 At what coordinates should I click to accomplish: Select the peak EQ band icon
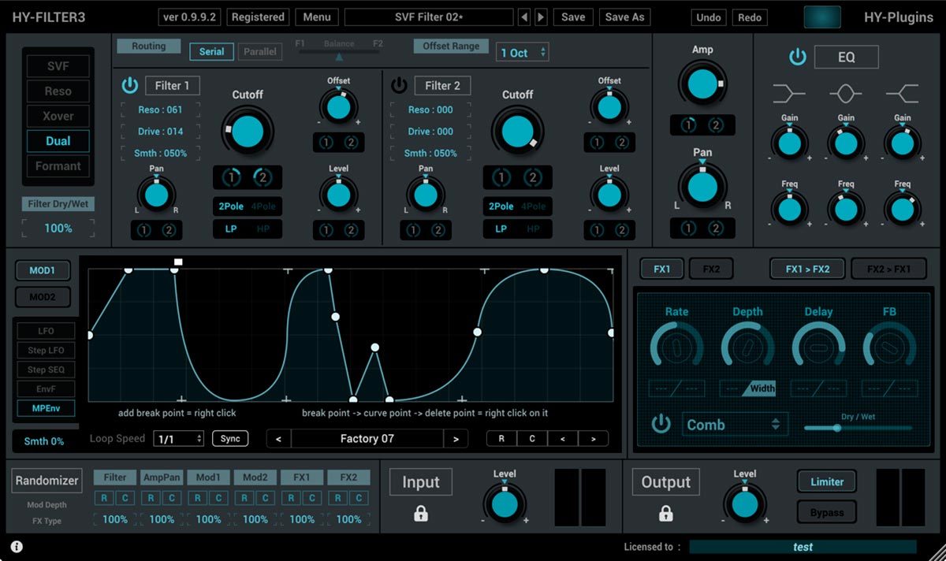click(845, 94)
